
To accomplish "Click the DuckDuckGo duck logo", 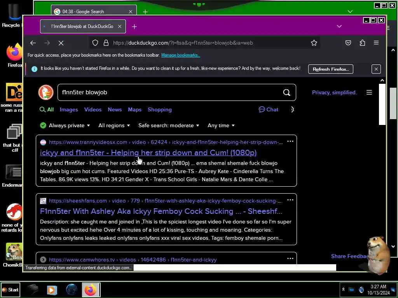I will tap(46, 92).
